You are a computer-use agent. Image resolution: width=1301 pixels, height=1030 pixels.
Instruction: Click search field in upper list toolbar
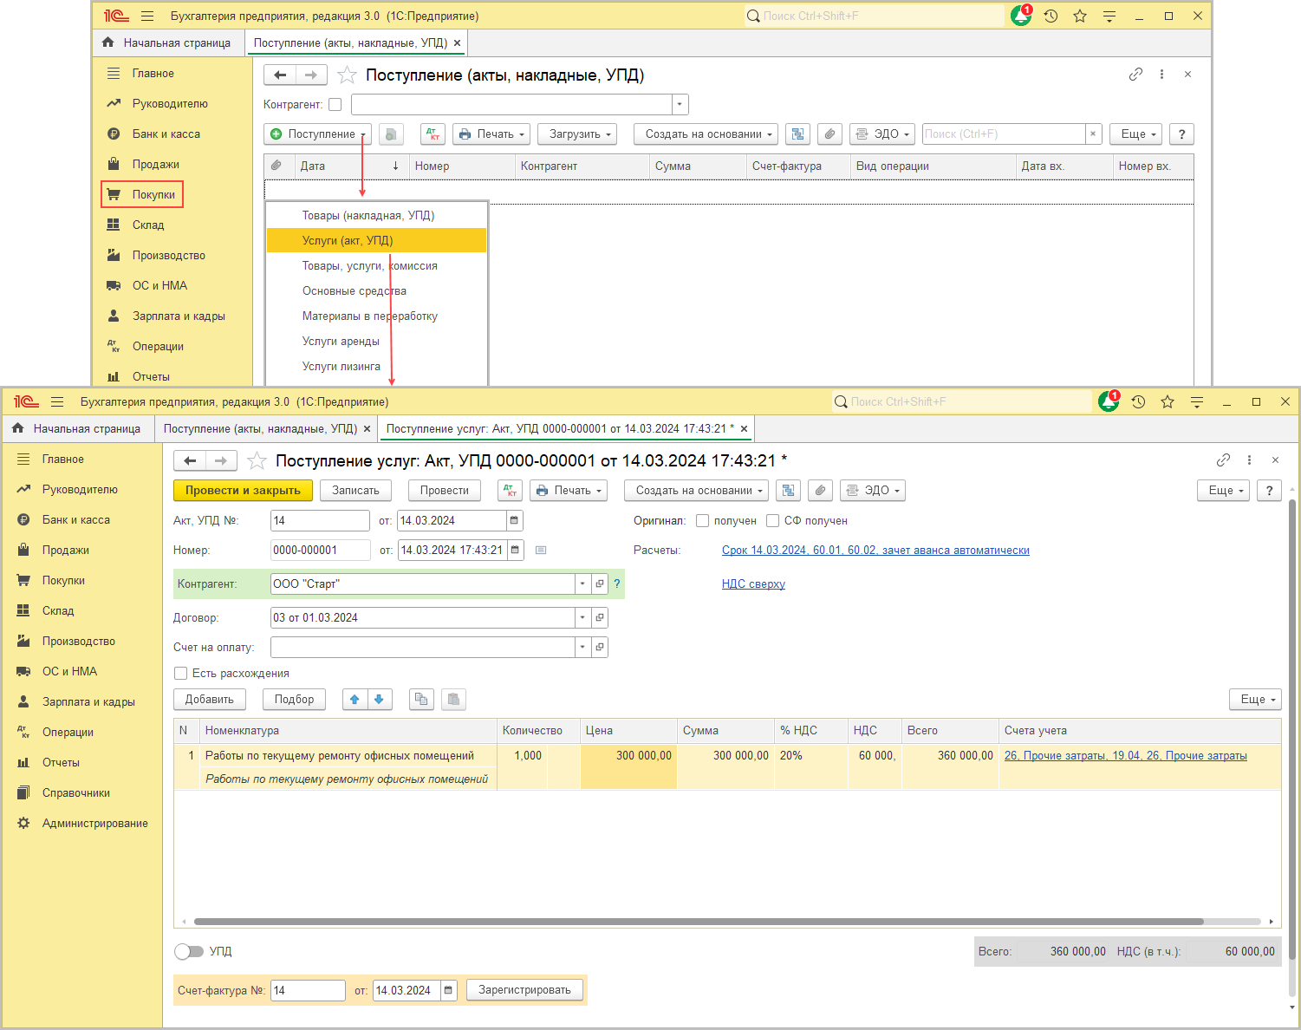tap(1004, 134)
